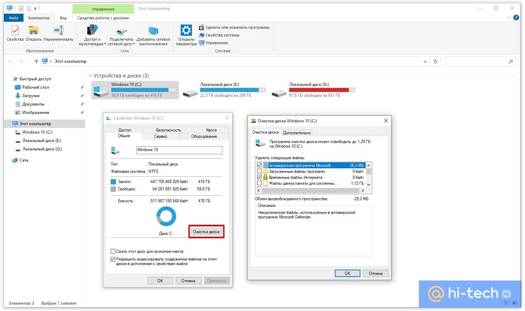Click Отмена in the Properties dialog

[188, 281]
